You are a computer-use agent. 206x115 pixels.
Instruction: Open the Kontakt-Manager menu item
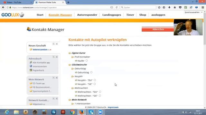click(x=60, y=15)
